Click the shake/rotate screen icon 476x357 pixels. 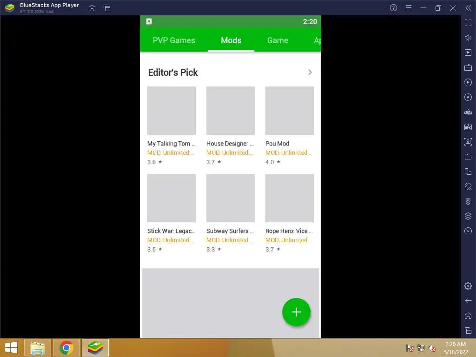[x=468, y=186]
